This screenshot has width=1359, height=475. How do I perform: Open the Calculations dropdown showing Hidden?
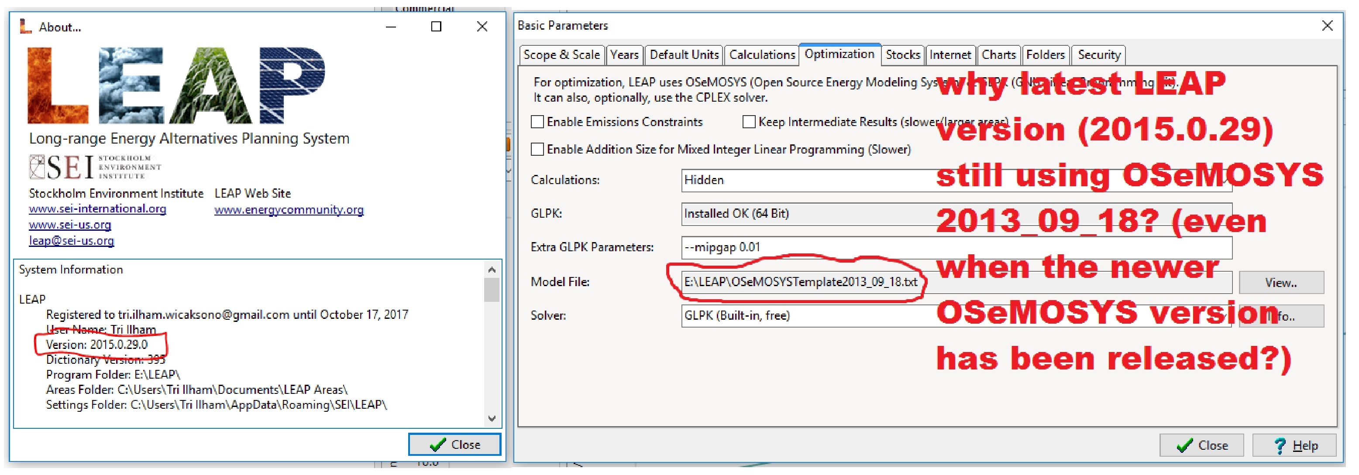[x=956, y=180]
